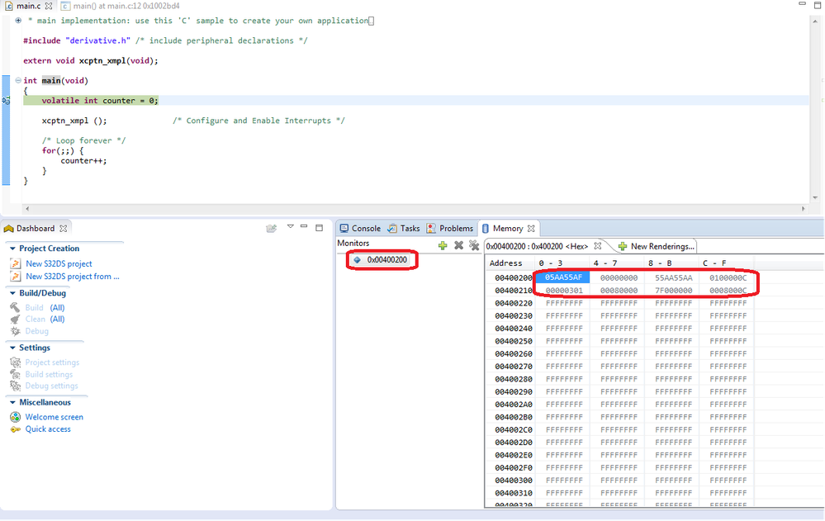This screenshot has height=521, width=825.
Task: Select memory cell 0008000C
Action: click(728, 290)
